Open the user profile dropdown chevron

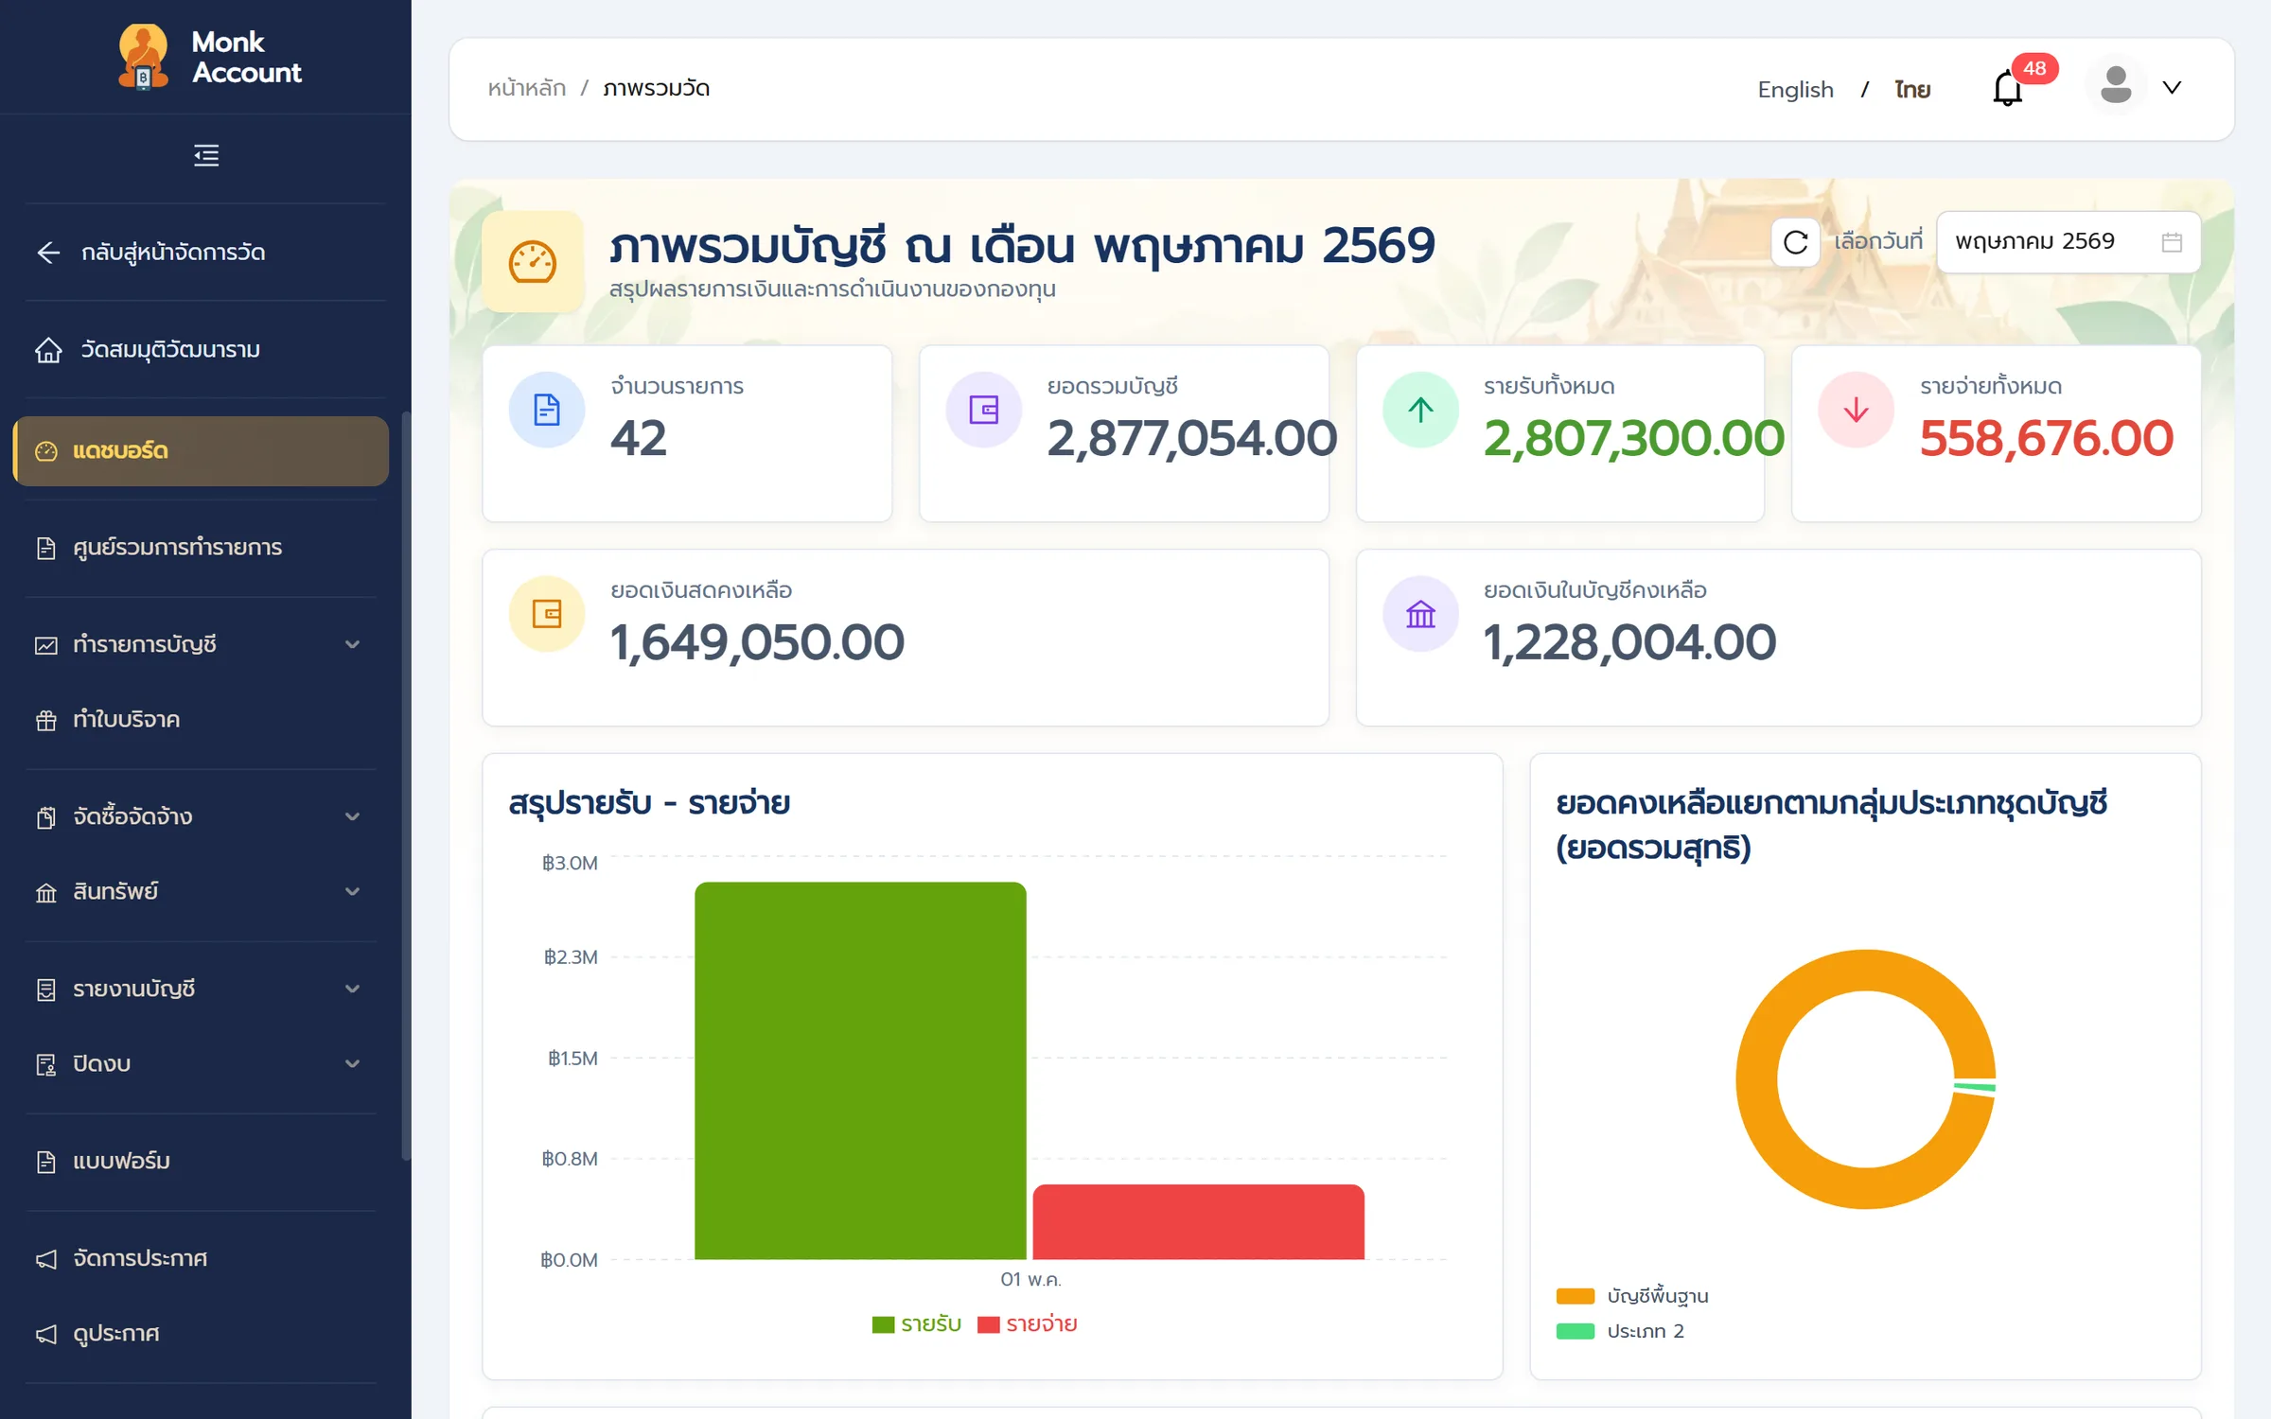tap(2172, 87)
